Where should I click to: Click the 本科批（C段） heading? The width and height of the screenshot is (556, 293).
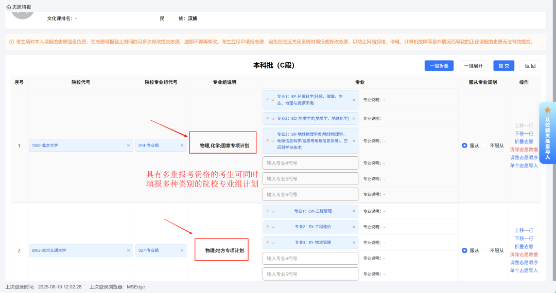coord(274,66)
